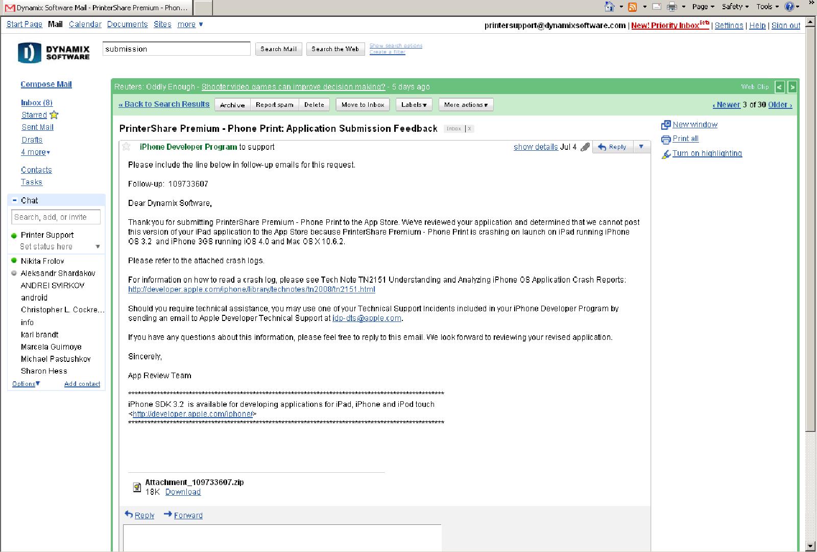Viewport: 817px width, 552px height.
Task: Open the More actions dropdown
Action: [x=466, y=105]
